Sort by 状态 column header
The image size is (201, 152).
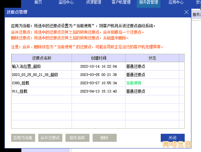tap(152, 58)
